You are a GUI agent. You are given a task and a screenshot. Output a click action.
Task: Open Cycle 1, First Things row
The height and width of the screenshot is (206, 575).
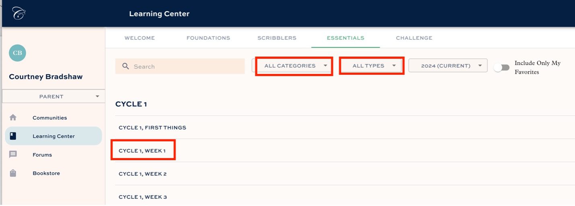click(152, 128)
